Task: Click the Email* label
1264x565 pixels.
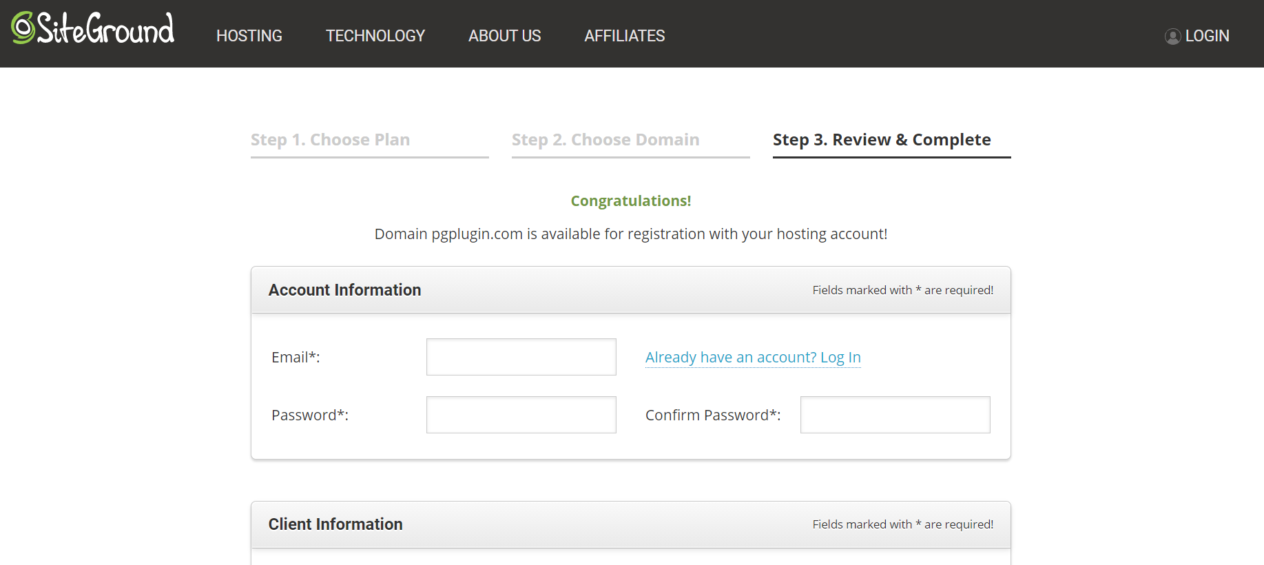Action: pos(296,358)
